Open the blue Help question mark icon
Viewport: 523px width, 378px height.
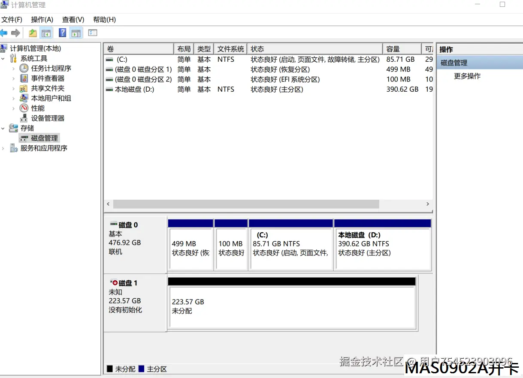(x=63, y=33)
